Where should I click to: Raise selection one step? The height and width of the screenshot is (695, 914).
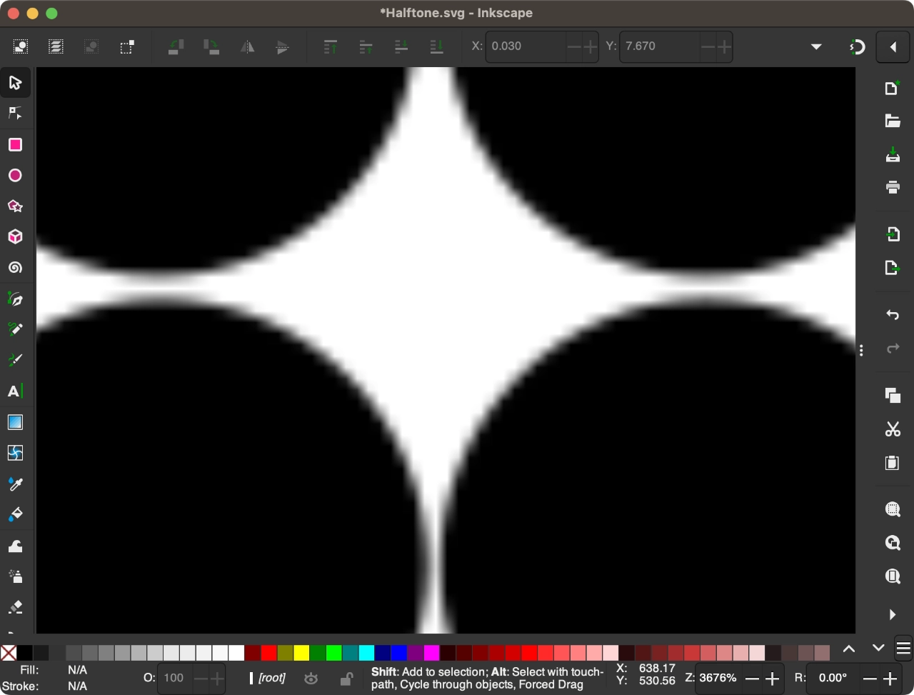[366, 47]
